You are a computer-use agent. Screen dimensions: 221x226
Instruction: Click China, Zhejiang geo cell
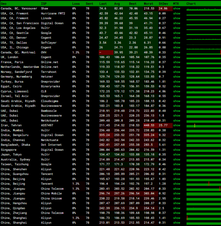(x=14, y=213)
